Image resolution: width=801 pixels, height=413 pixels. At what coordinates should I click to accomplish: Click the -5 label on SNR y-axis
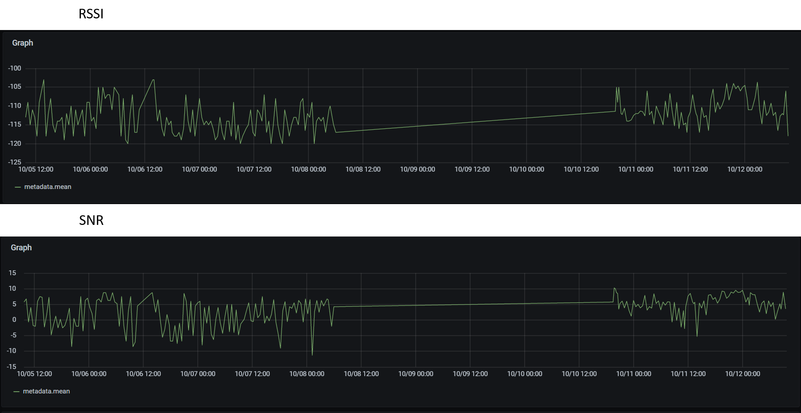[13, 335]
